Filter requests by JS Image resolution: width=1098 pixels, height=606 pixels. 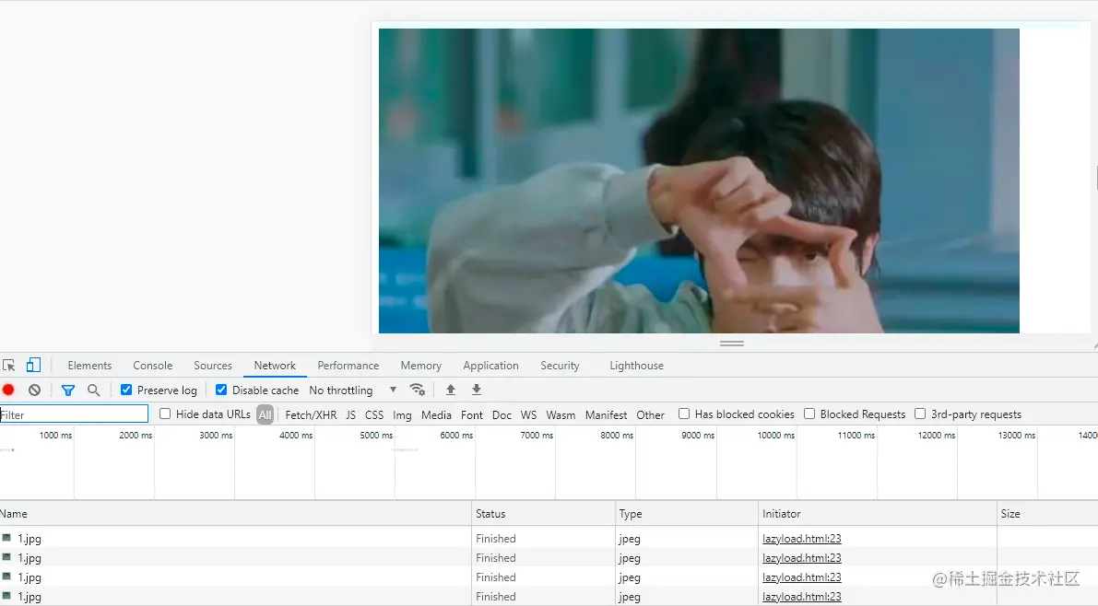(351, 415)
